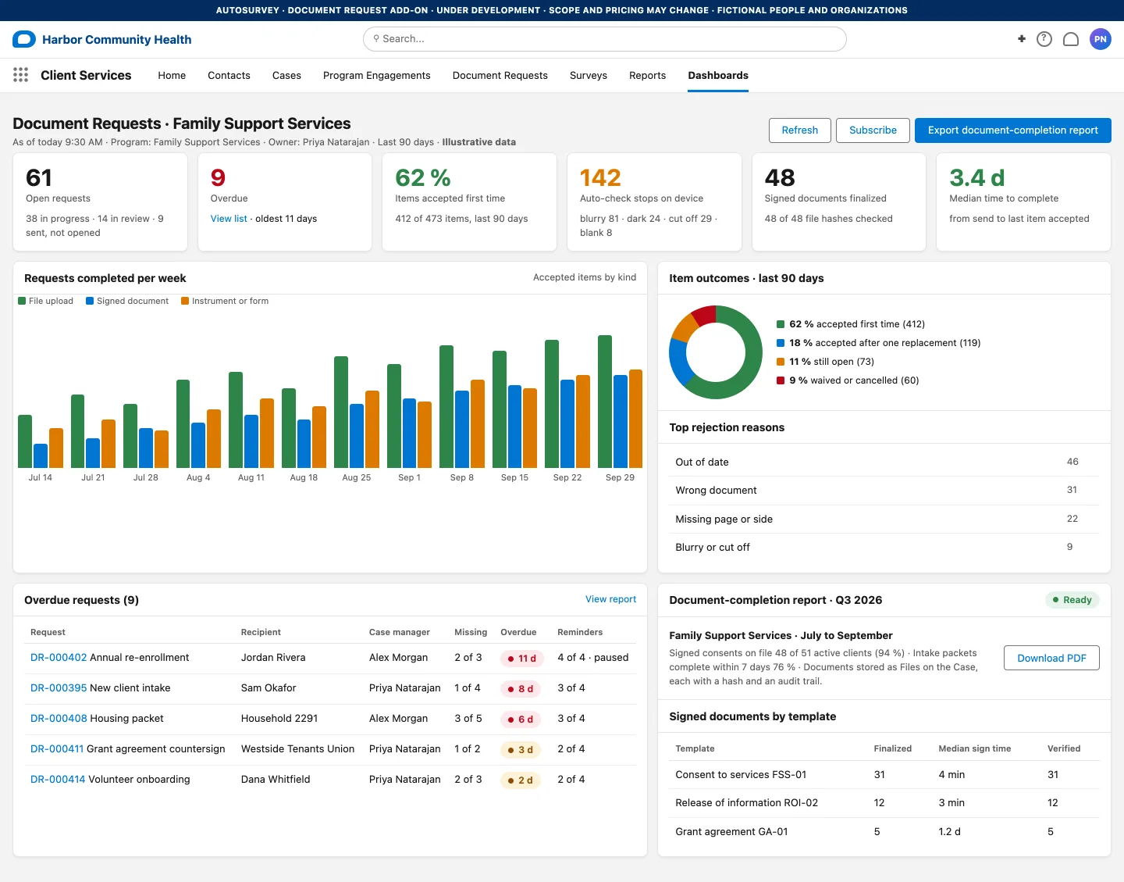Click the Wrong document rejection row
This screenshot has height=882, width=1124.
click(884, 491)
